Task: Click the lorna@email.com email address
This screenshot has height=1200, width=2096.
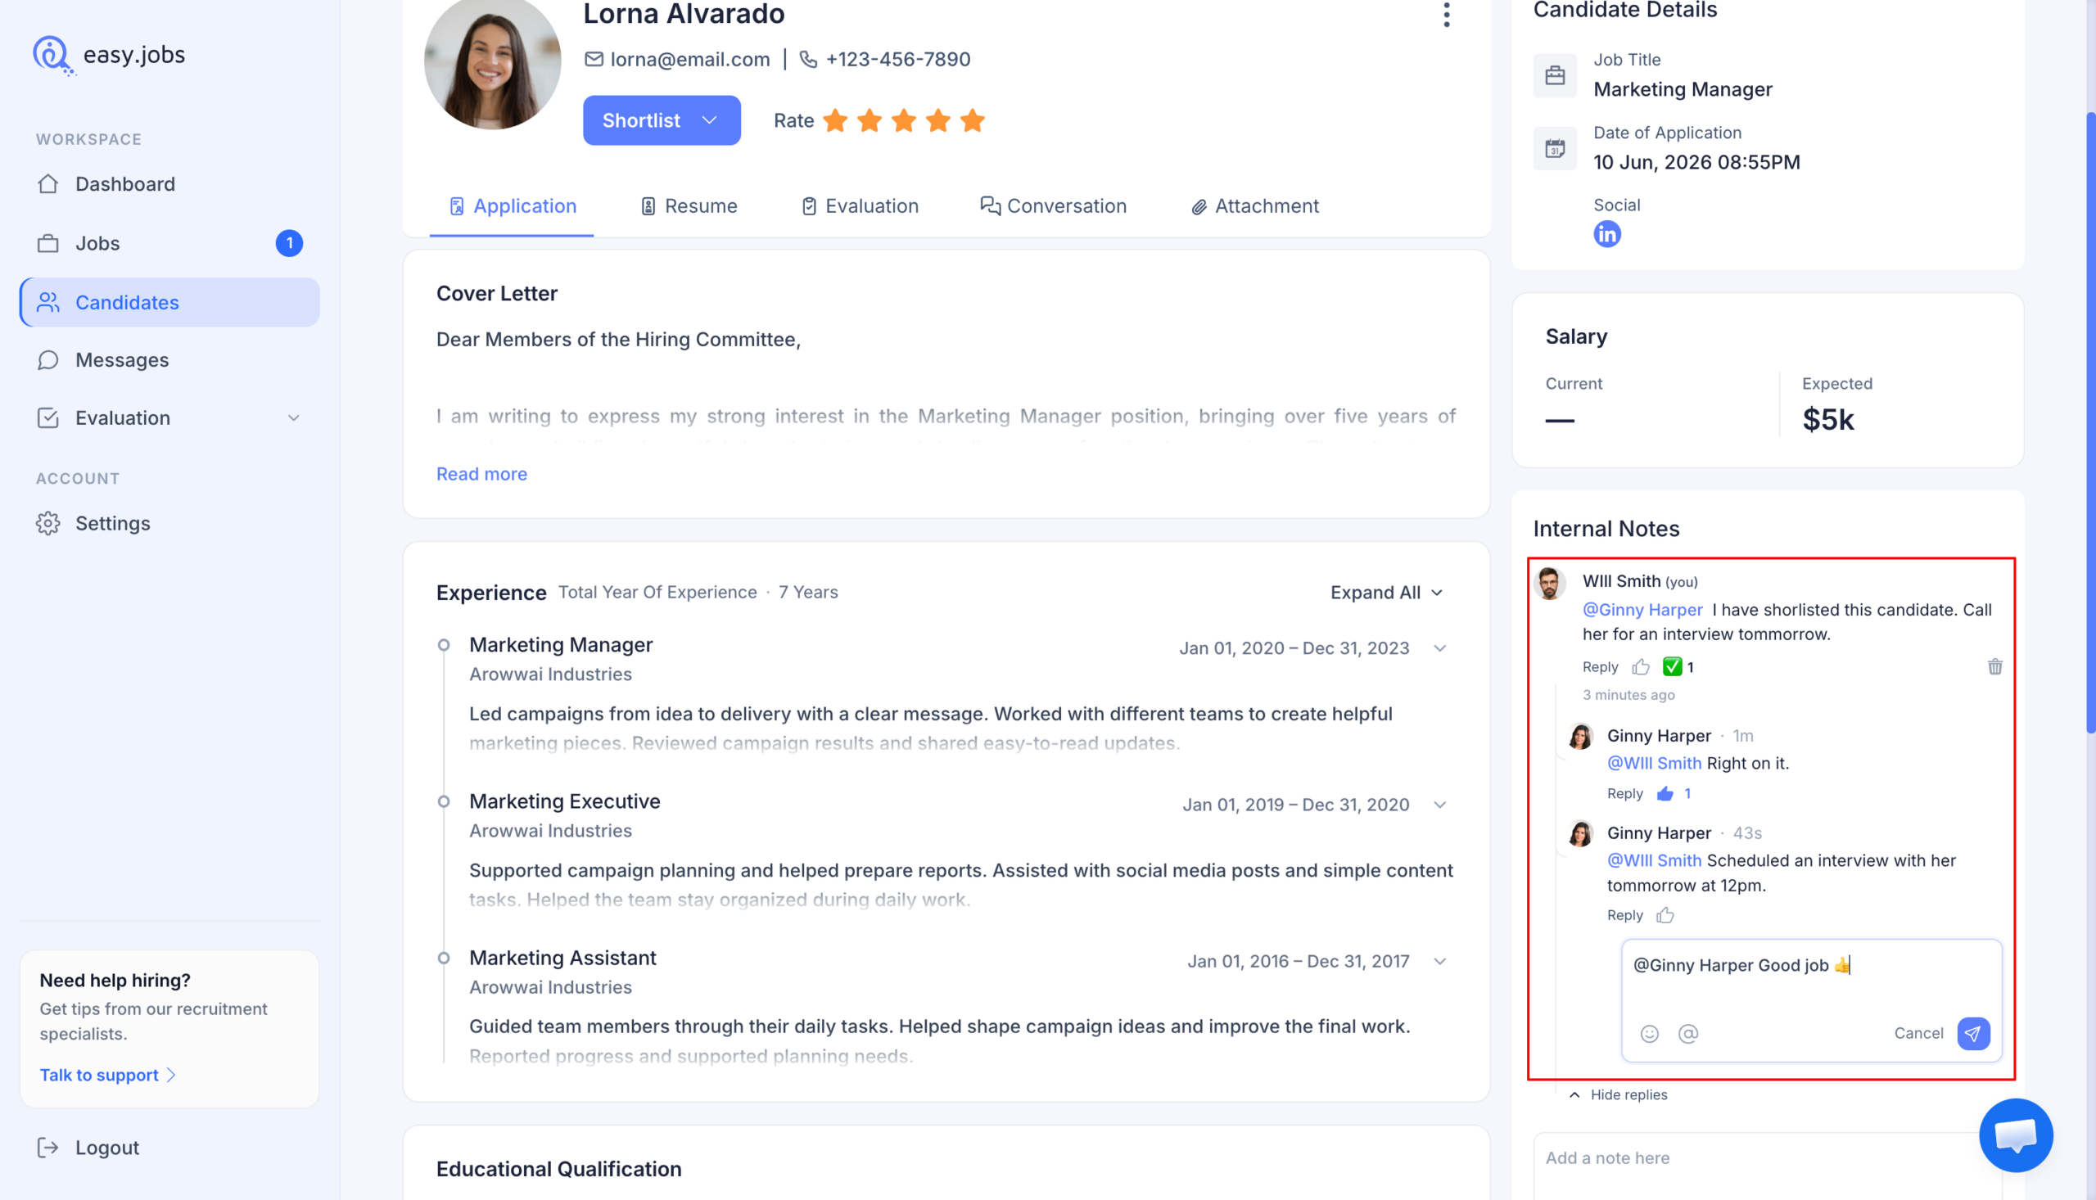Action: pyautogui.click(x=689, y=59)
